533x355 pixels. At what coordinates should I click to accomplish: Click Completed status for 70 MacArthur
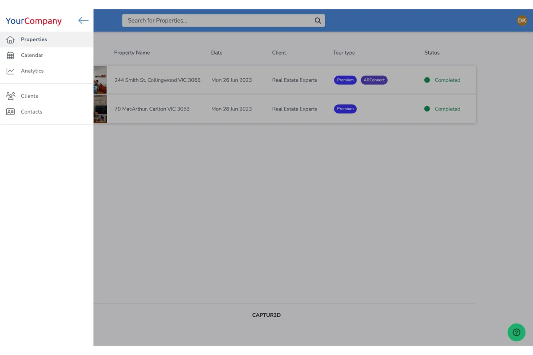pos(442,109)
